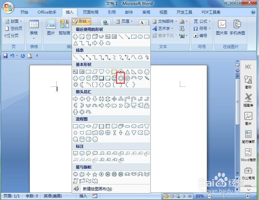Toggle the 插入 insert mode in status bar

83,196
